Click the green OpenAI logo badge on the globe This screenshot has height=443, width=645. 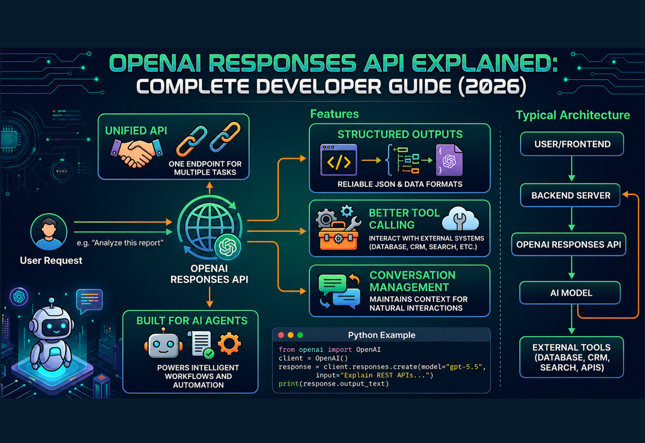click(228, 247)
